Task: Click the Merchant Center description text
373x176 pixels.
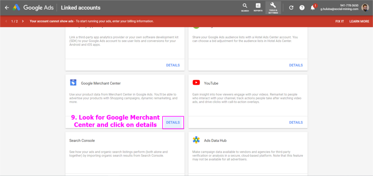Action: pyautogui.click(x=123, y=98)
